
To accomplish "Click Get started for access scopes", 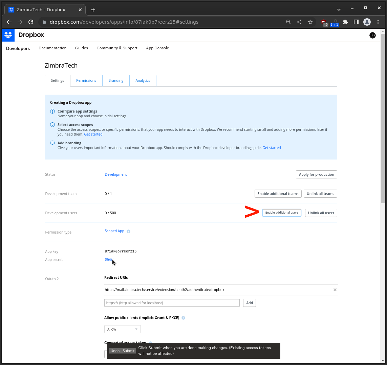I will coord(93,134).
